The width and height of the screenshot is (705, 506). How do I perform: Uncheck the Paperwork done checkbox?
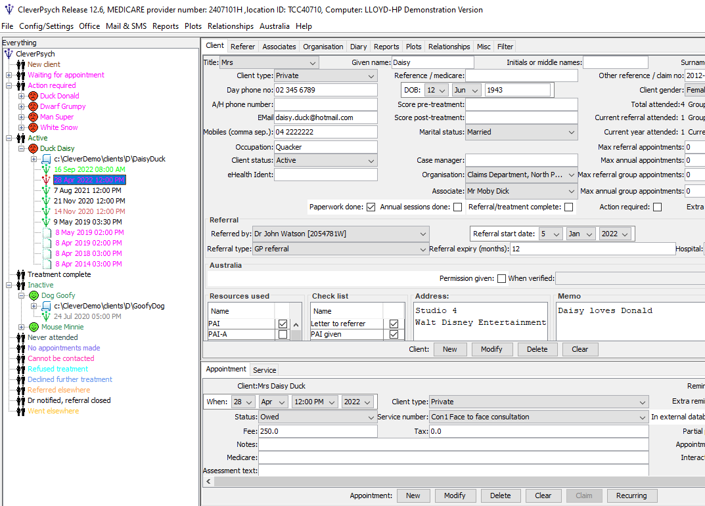tap(371, 207)
